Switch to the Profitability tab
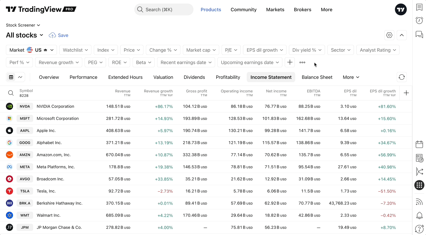The width and height of the screenshot is (426, 235). (x=228, y=77)
